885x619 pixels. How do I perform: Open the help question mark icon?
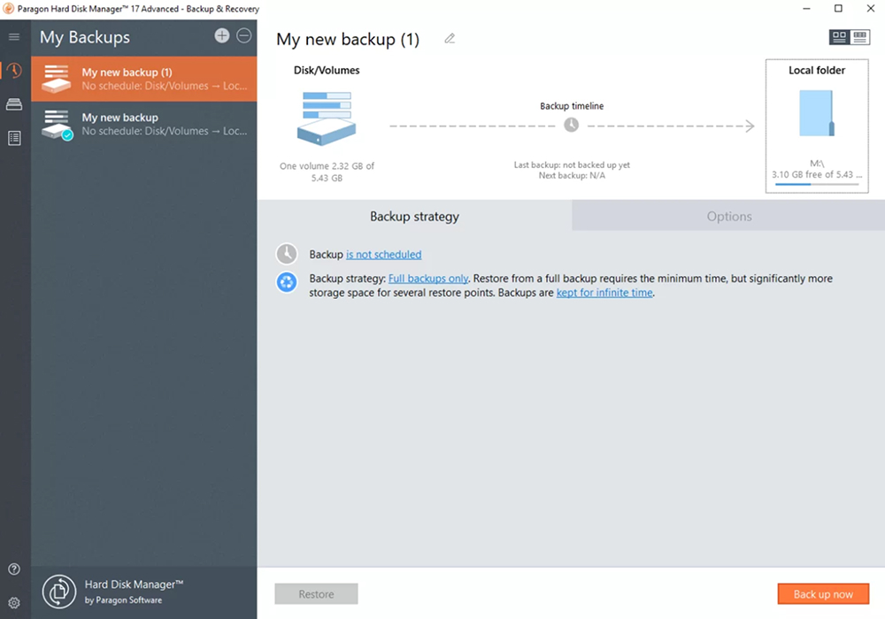tap(13, 569)
